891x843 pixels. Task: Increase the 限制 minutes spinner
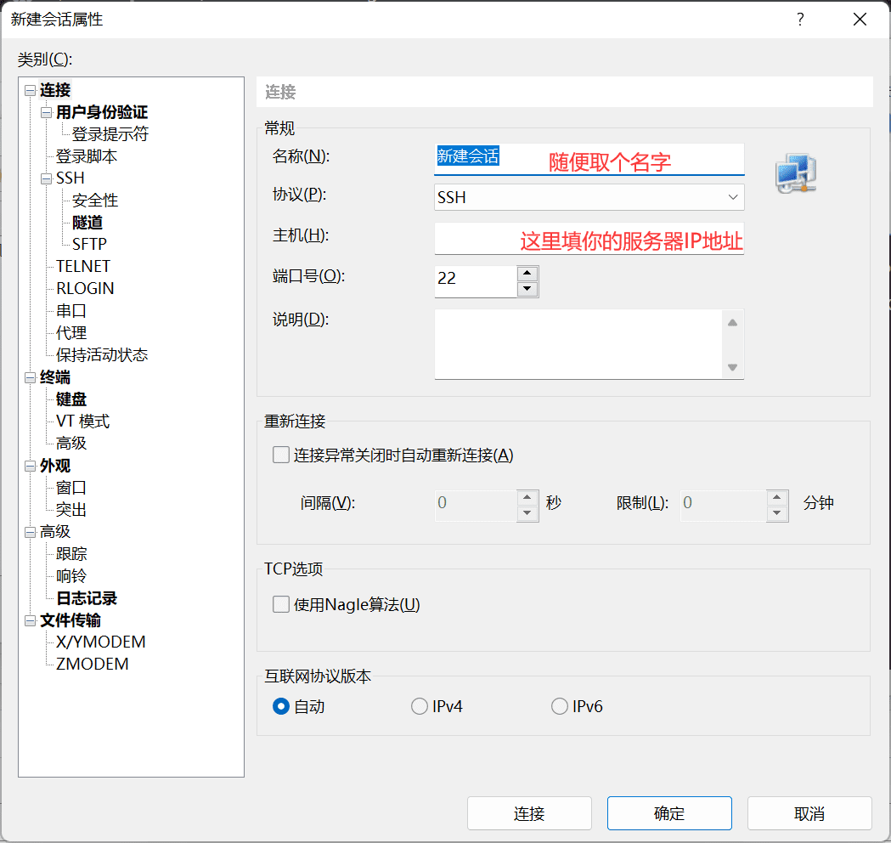click(777, 498)
